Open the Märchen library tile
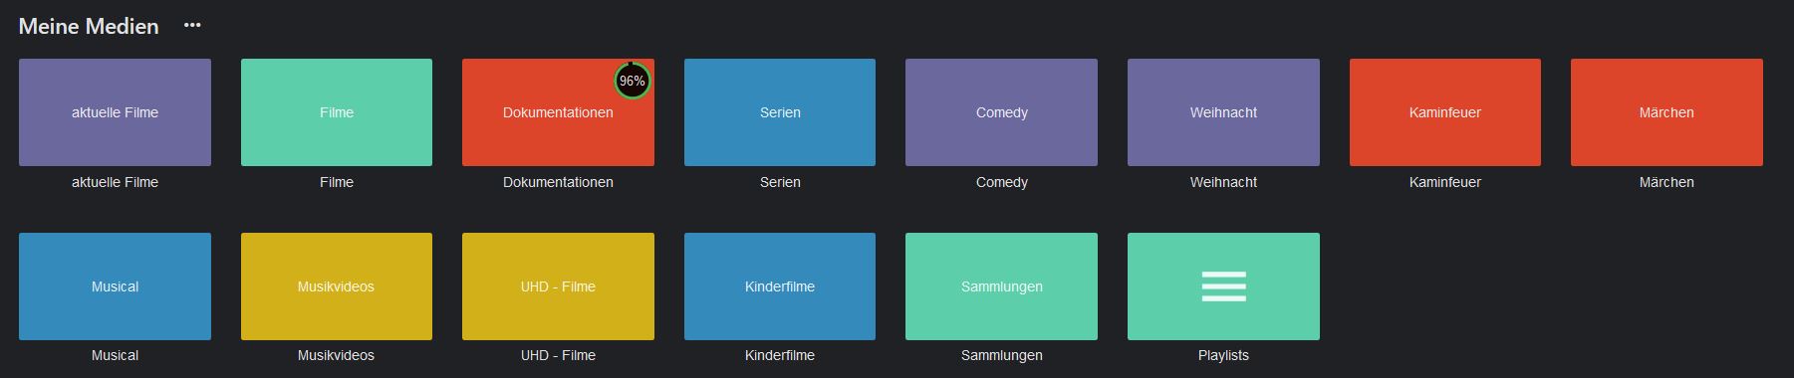 (1666, 112)
